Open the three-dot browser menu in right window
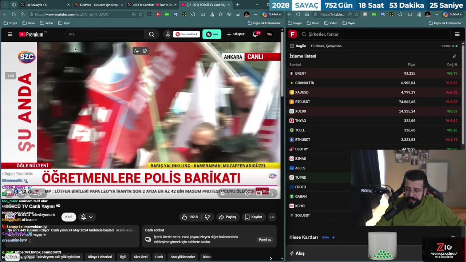The height and width of the screenshot is (262, 466). point(437,14)
